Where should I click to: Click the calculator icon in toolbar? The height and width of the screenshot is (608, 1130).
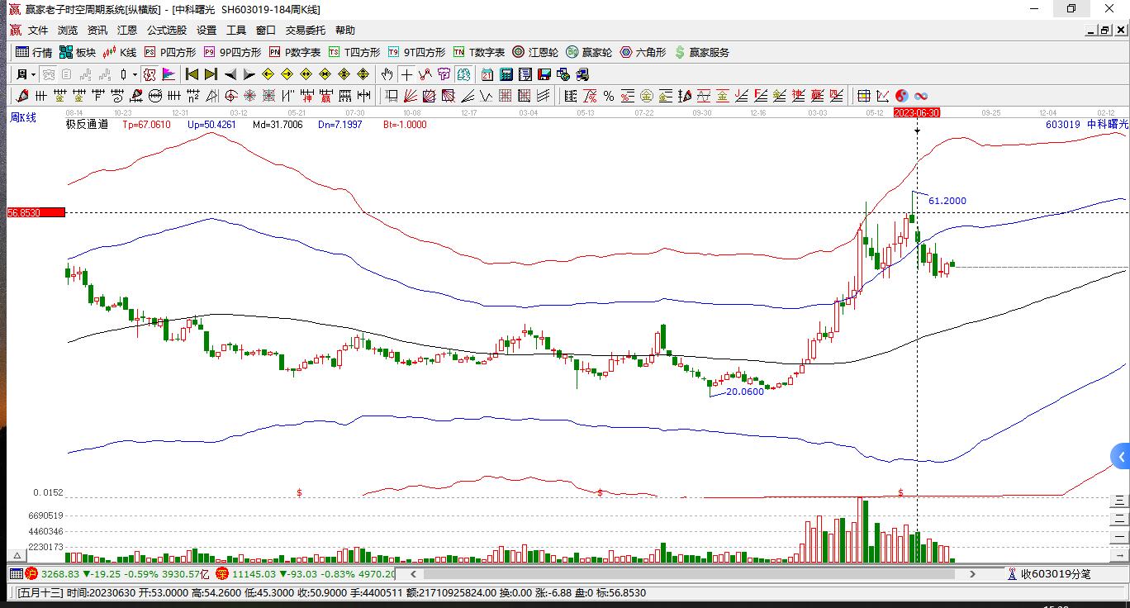506,74
